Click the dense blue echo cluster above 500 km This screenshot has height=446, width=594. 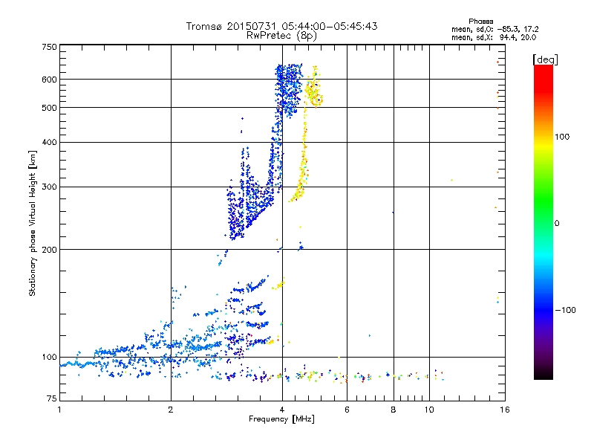(x=289, y=89)
